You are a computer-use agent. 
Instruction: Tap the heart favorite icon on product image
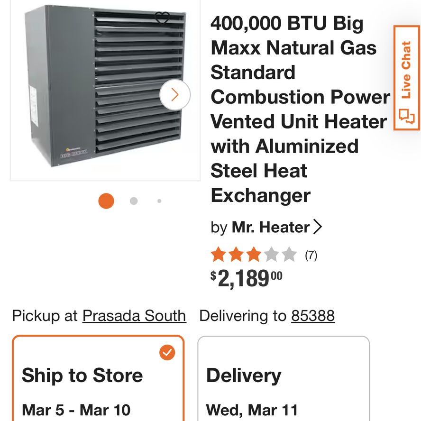coord(162,19)
